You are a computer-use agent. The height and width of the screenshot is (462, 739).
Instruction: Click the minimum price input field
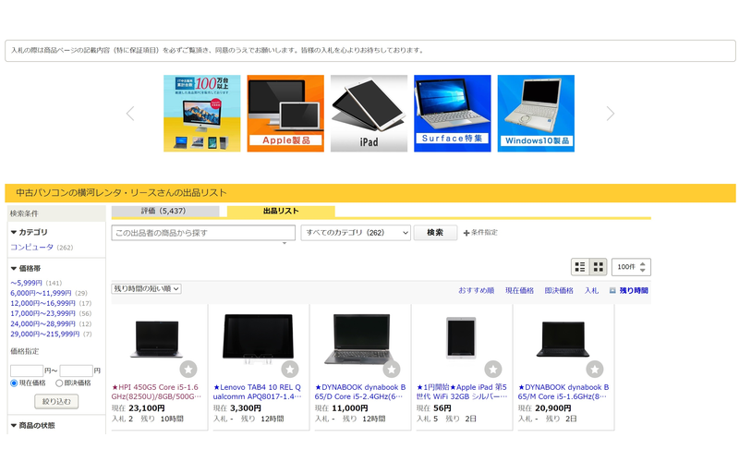[x=27, y=371]
